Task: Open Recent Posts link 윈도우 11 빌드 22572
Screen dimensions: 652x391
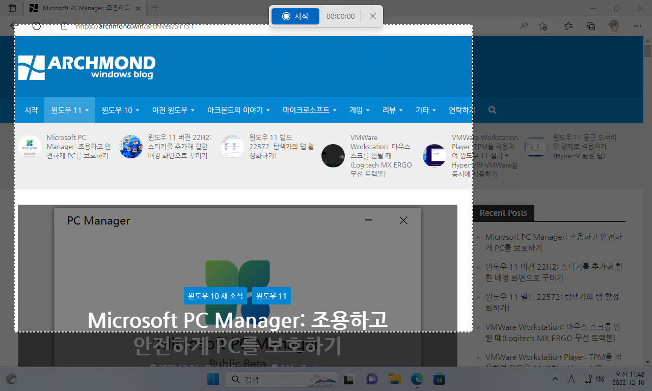Action: click(553, 302)
